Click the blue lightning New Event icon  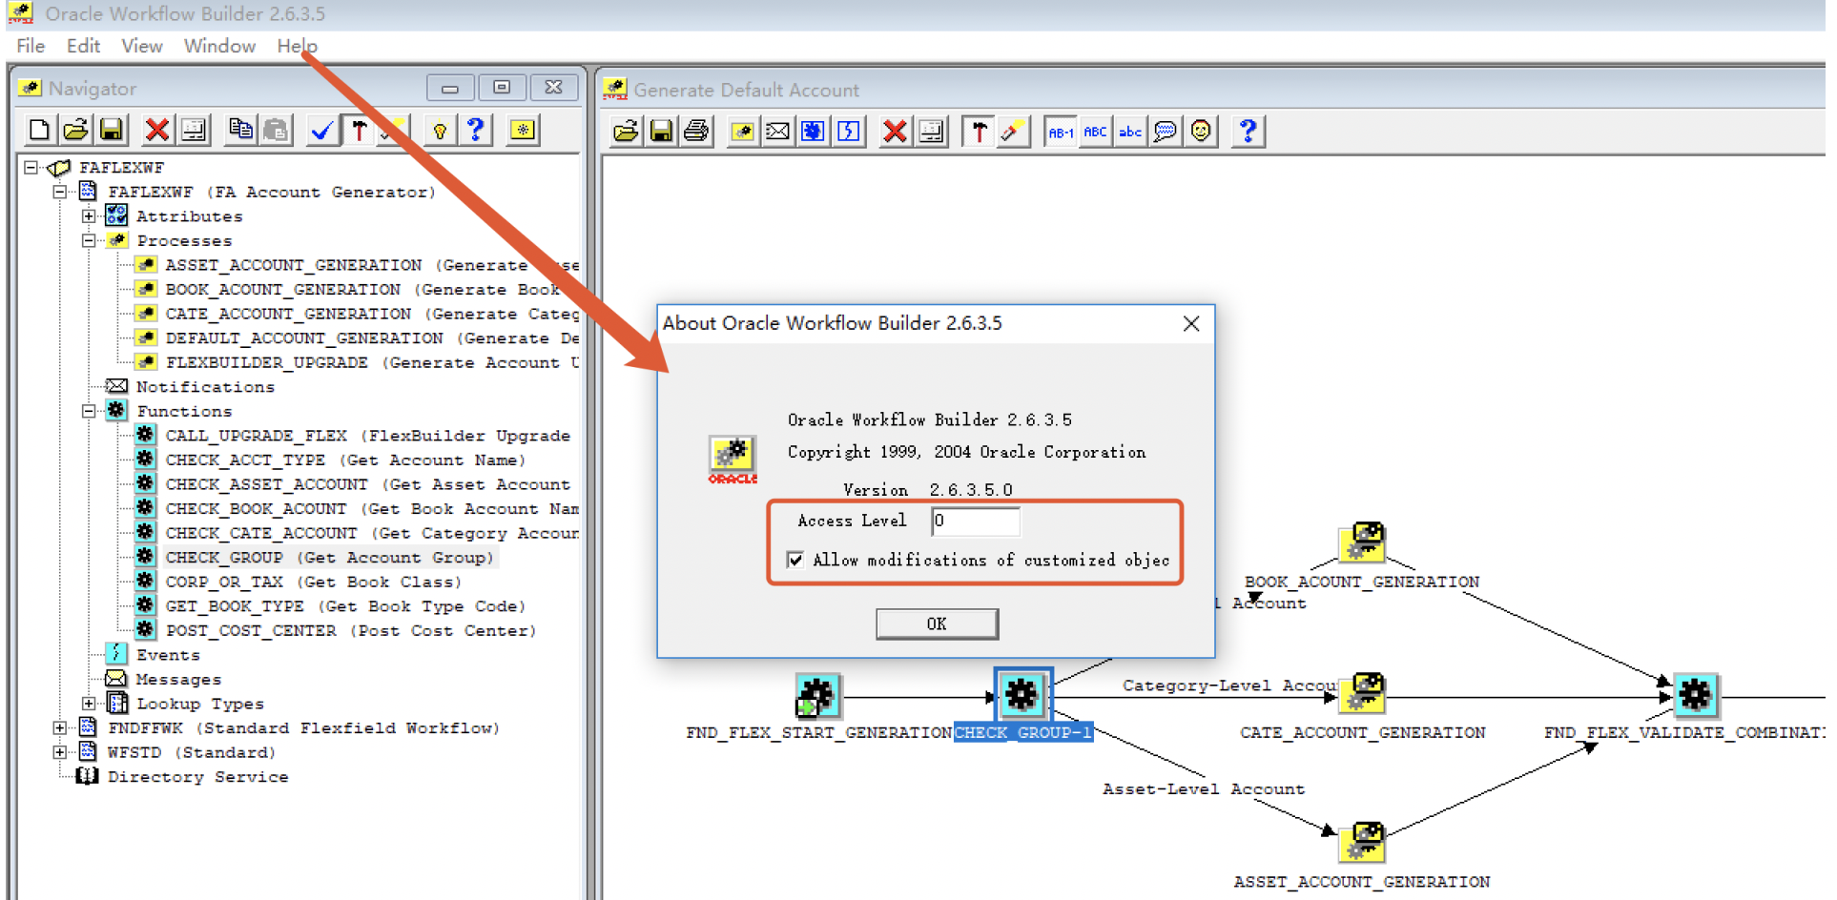(x=849, y=132)
